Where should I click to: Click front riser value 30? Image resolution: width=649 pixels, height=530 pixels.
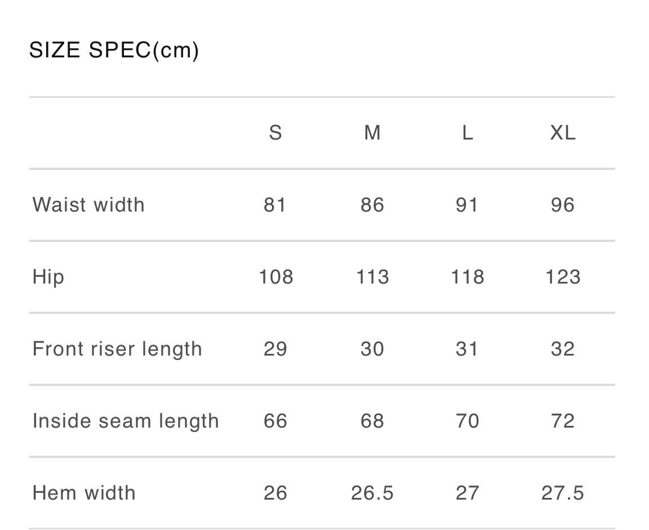coord(372,349)
